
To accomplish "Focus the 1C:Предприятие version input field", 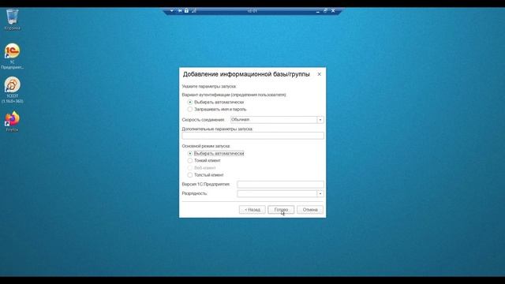I will pos(281,184).
